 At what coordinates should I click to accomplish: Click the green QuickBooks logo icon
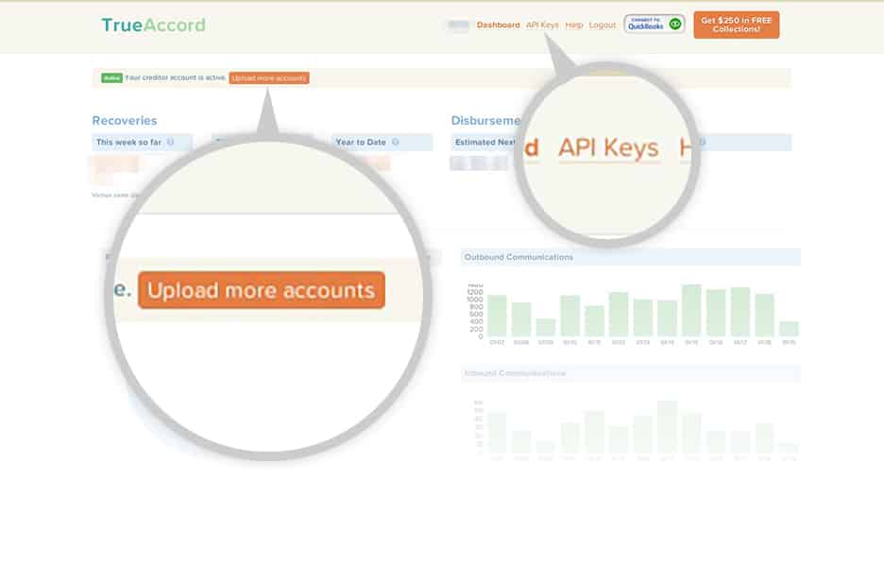pos(674,24)
